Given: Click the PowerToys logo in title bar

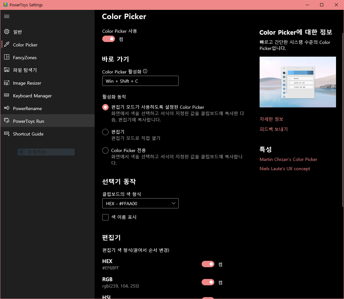Looking at the screenshot, I should point(5,5).
